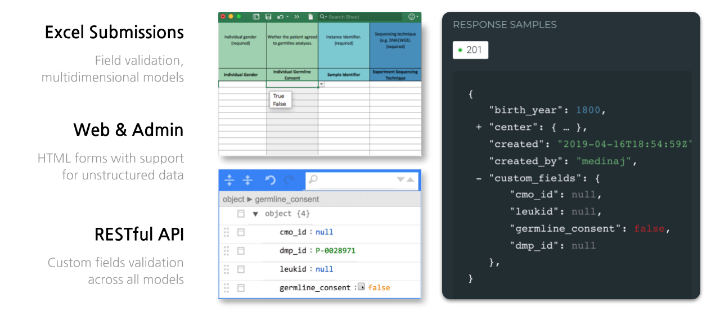Image resolution: width=711 pixels, height=311 pixels.
Task: Select "True" from the validation list
Action: tap(278, 96)
